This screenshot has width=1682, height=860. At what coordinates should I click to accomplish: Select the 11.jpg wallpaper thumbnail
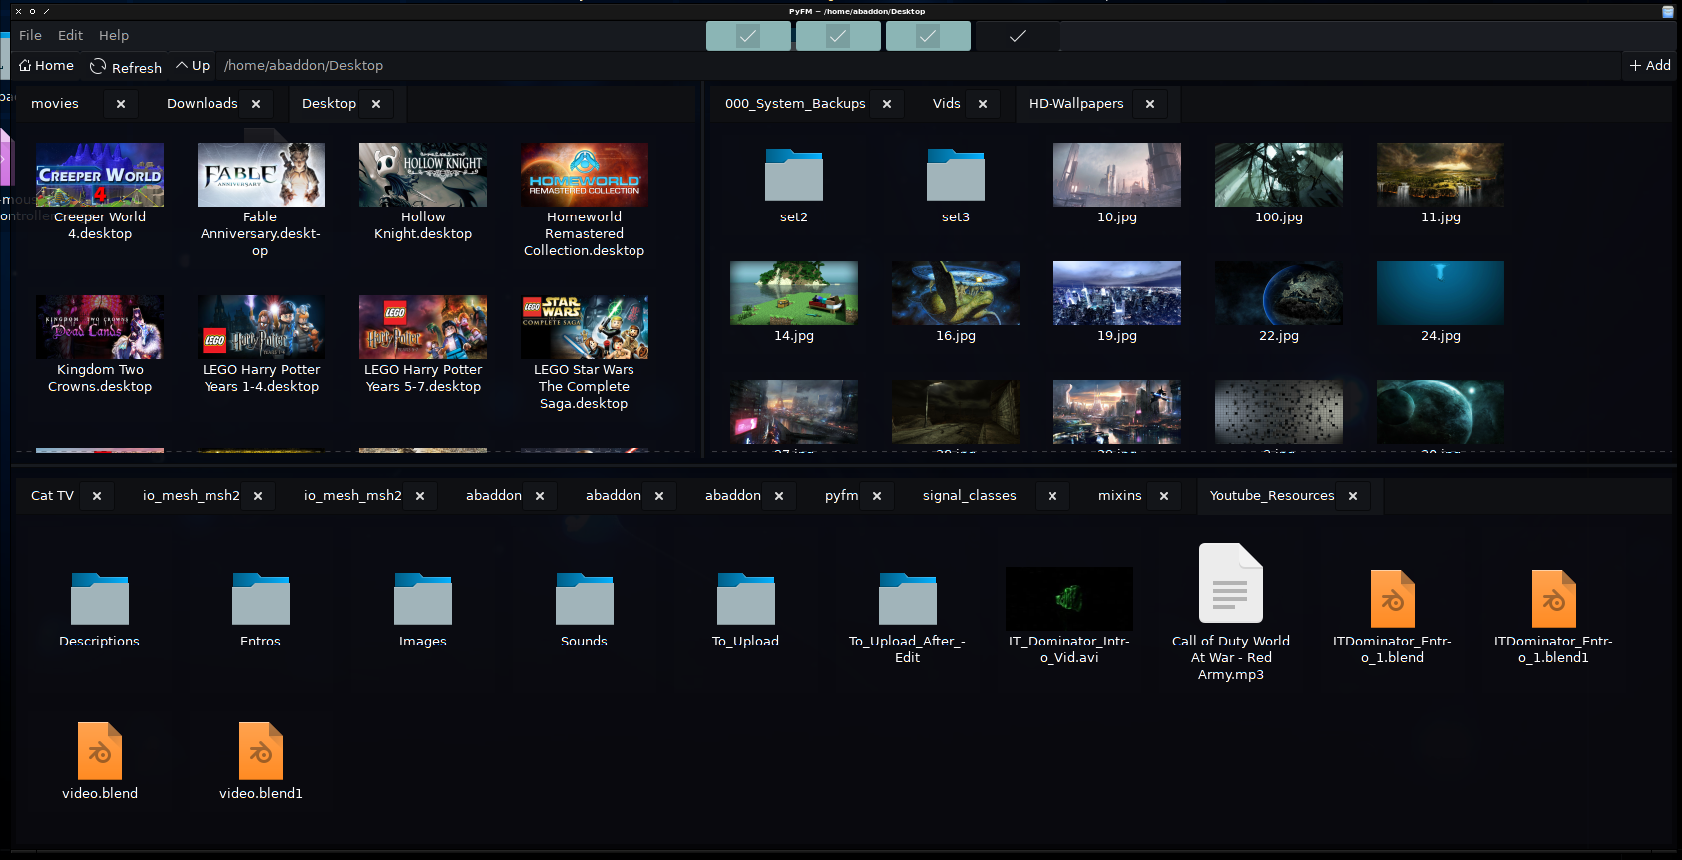[x=1441, y=175]
